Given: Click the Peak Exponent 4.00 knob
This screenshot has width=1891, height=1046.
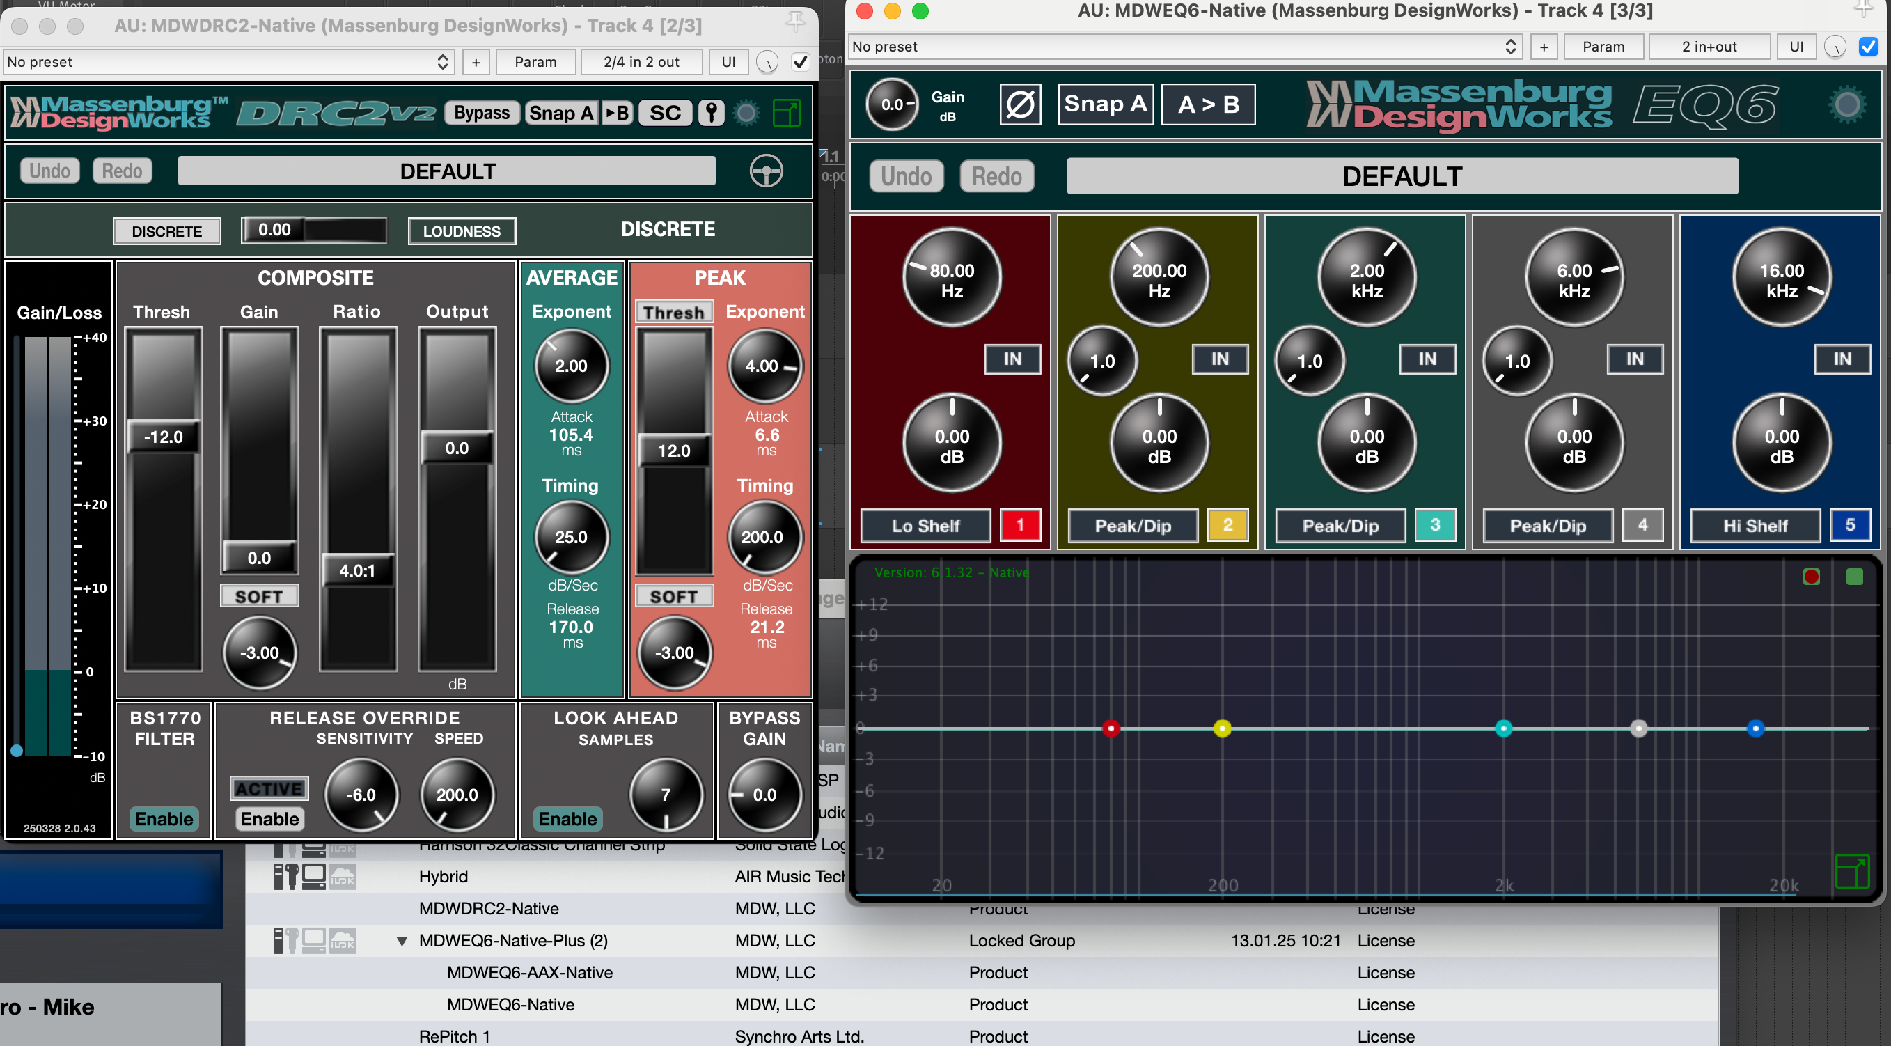Looking at the screenshot, I should pos(765,366).
